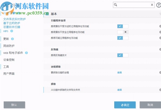Confirm settings with 确定 button

click(125, 105)
